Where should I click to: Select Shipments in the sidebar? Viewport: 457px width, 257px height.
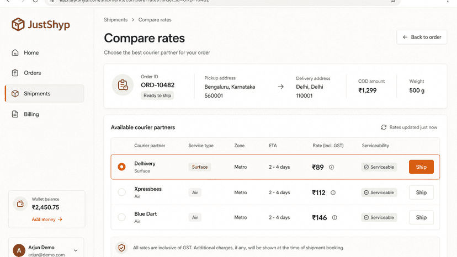coord(44,94)
